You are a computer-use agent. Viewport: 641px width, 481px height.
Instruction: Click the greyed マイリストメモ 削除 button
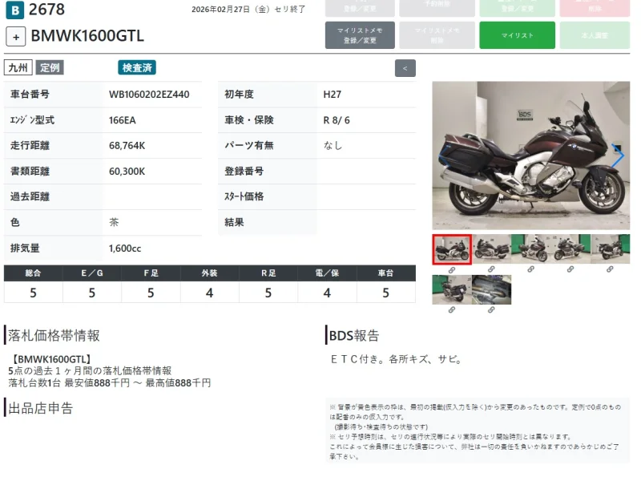click(437, 35)
